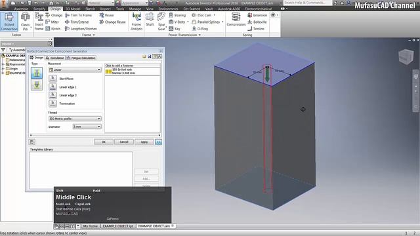Click the Cancel button
Viewport: 420px width, 236px height.
click(x=124, y=142)
